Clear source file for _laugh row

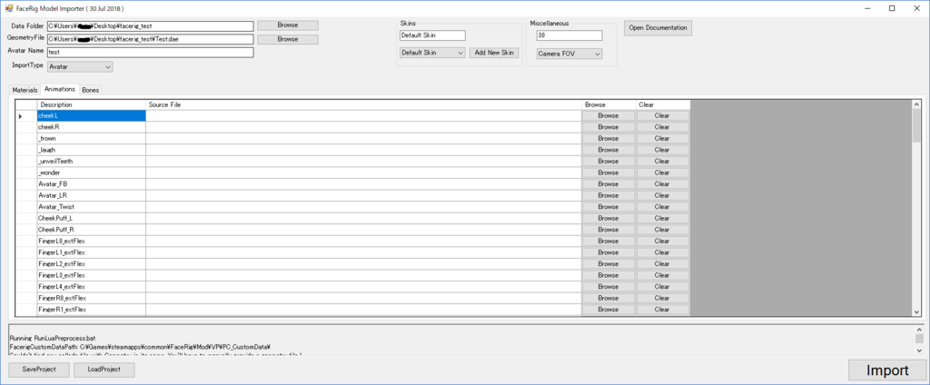662,150
